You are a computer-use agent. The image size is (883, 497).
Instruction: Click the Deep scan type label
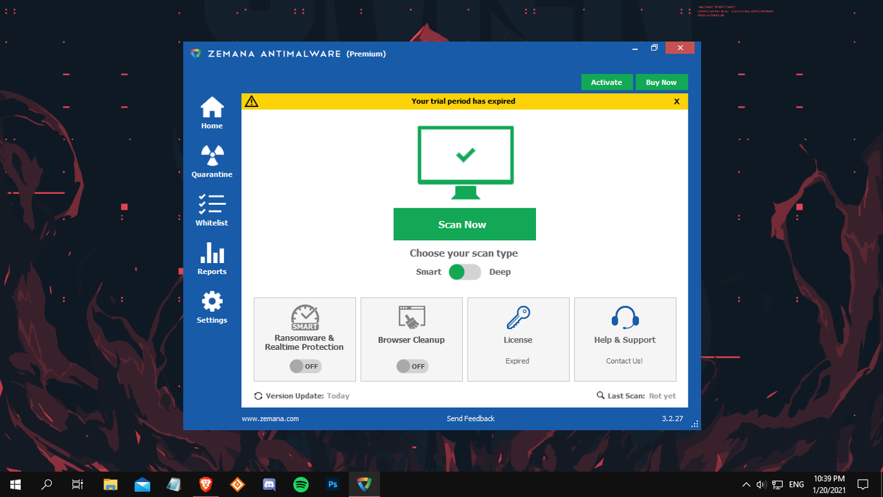pos(500,272)
